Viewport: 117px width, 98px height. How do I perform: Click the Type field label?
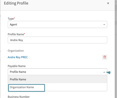point(11,19)
